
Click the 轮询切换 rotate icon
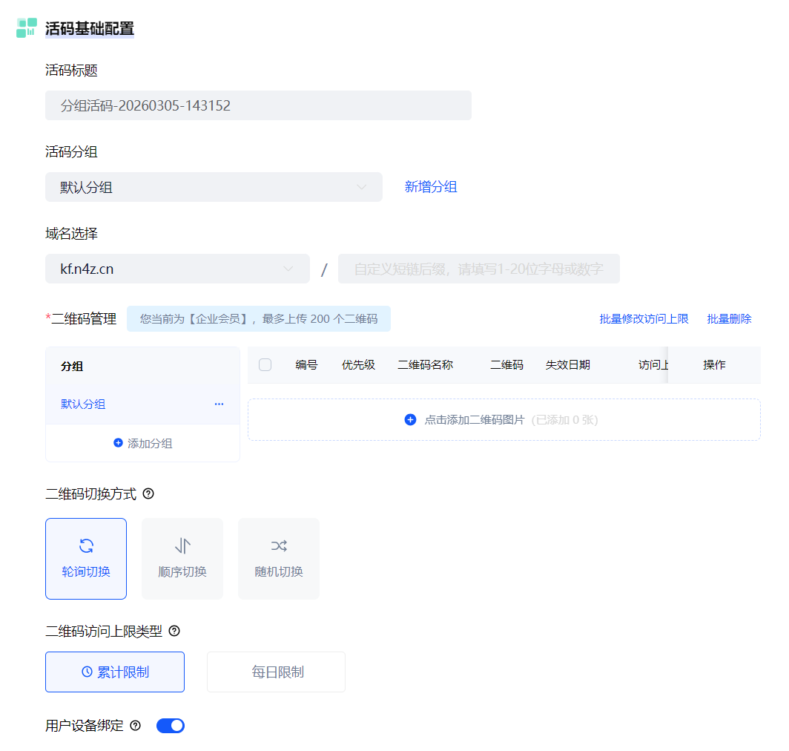86,546
